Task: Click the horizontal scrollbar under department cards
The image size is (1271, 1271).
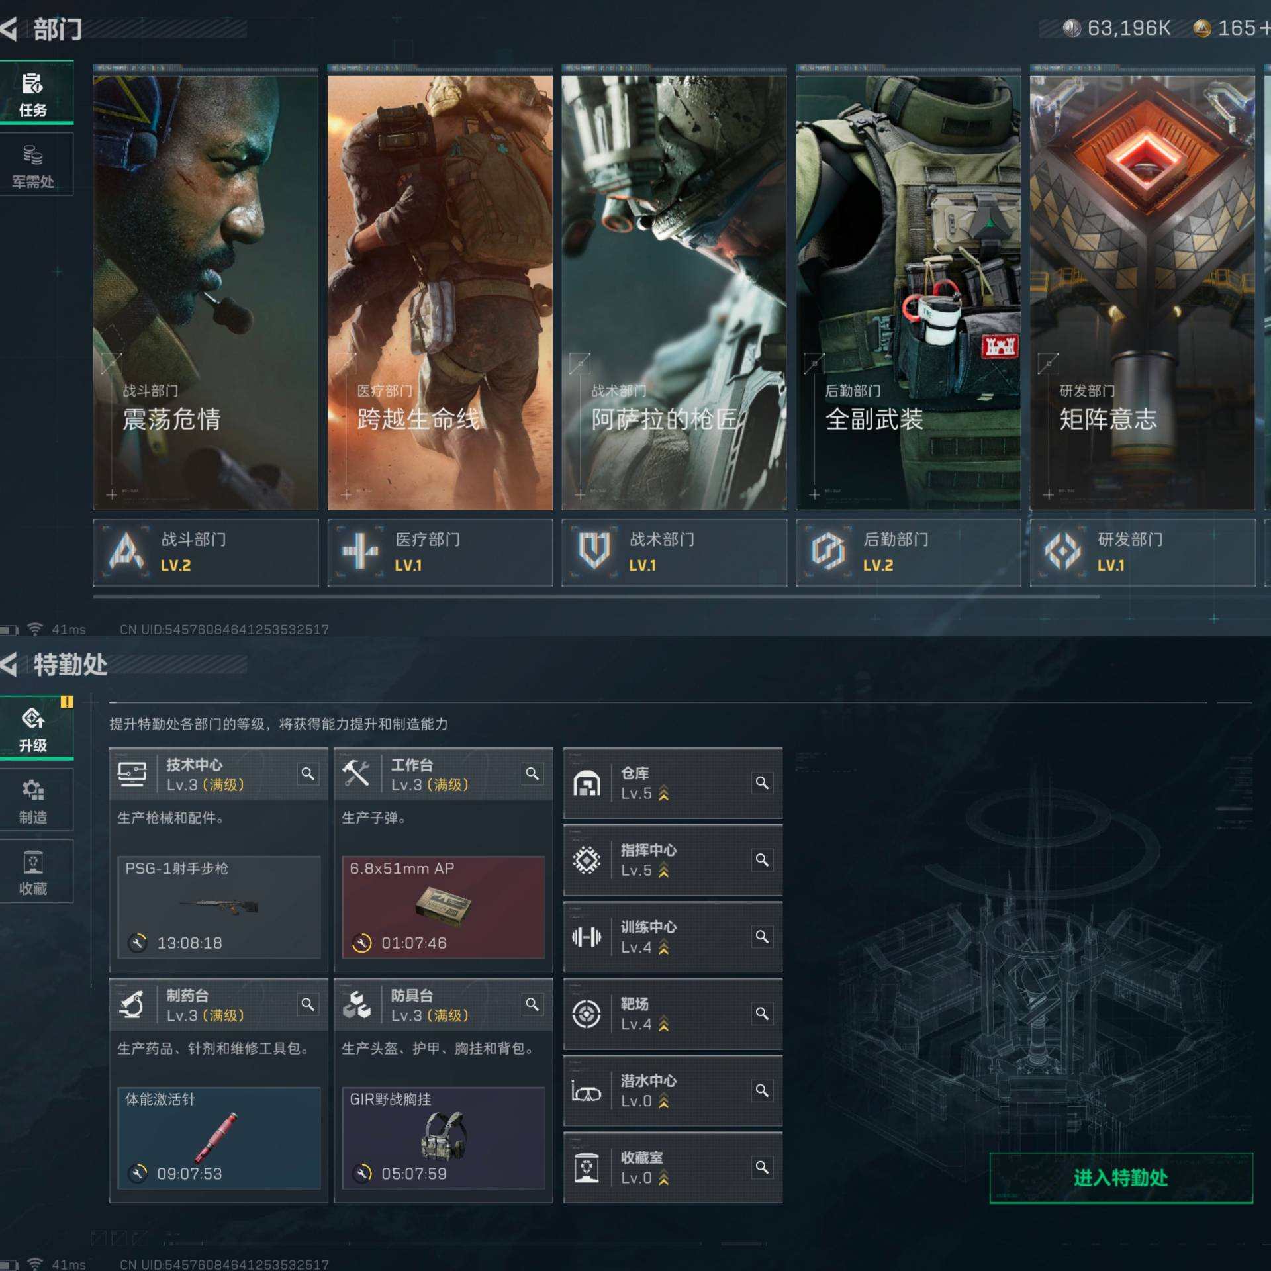Action: point(596,596)
